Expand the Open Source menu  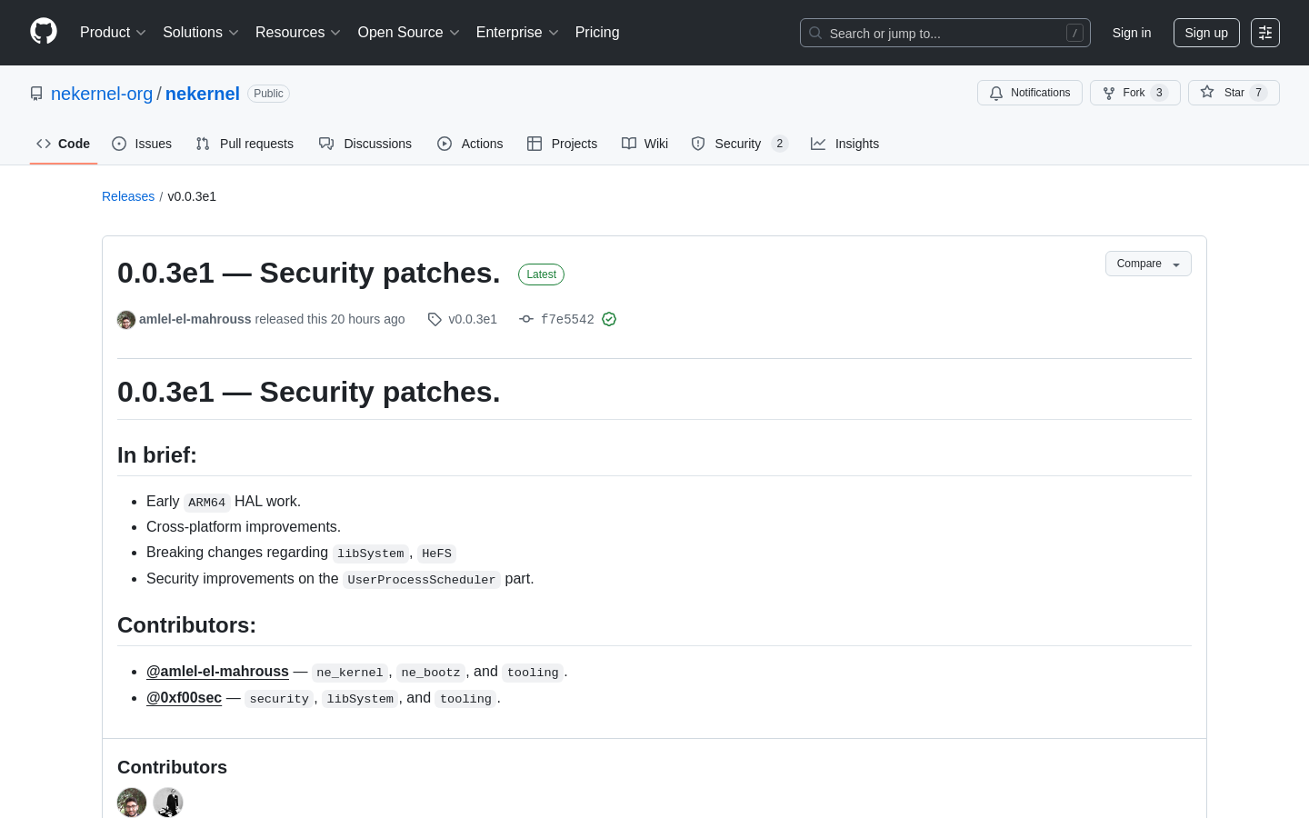point(409,33)
